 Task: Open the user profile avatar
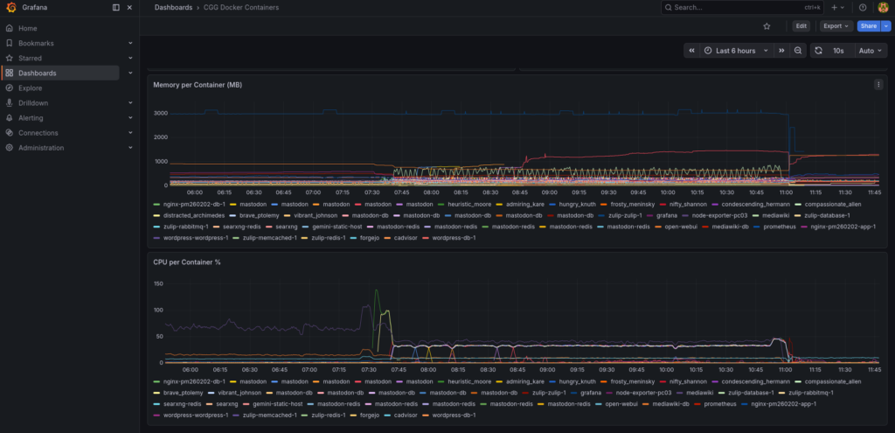(883, 7)
